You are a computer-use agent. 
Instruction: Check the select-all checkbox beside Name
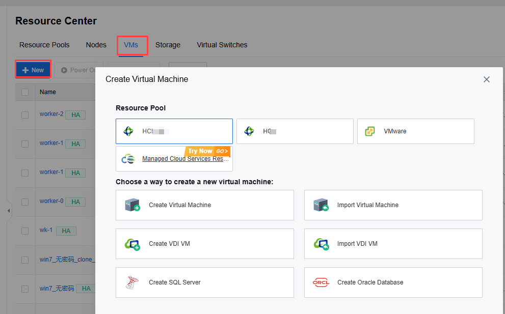(25, 92)
